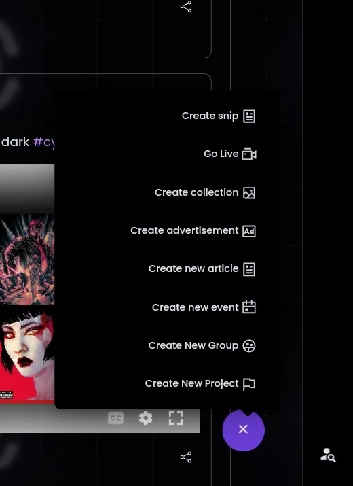Select Create New Project
Image resolution: width=353 pixels, height=486 pixels.
200,384
